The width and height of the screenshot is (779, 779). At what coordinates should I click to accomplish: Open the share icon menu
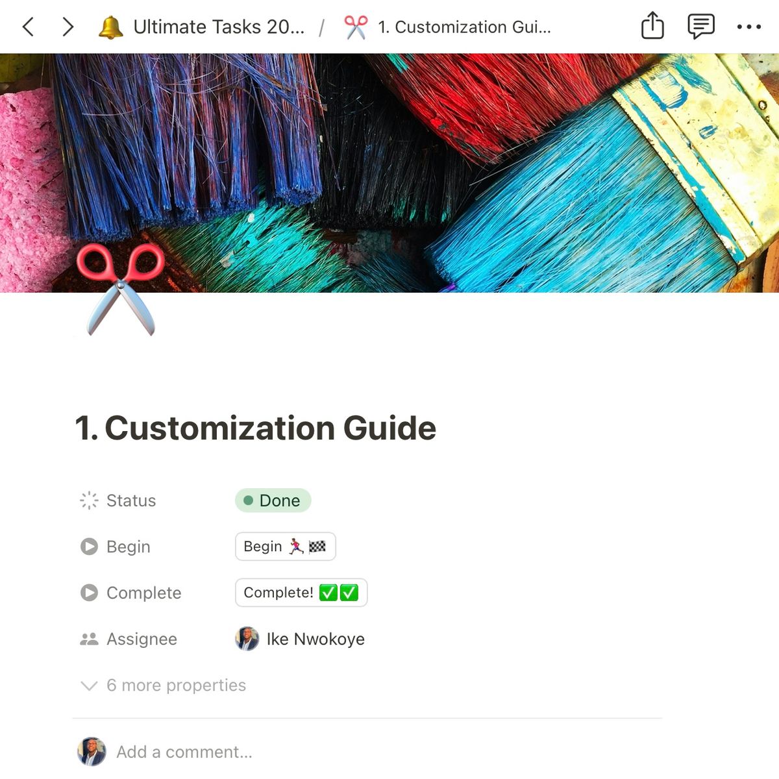pyautogui.click(x=652, y=27)
